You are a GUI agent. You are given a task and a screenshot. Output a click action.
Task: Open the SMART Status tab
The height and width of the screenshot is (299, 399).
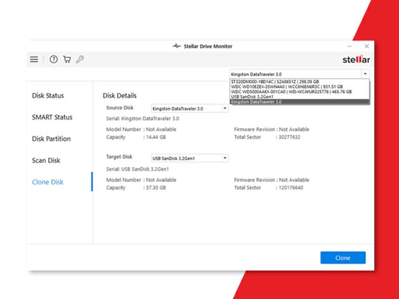[x=52, y=118]
